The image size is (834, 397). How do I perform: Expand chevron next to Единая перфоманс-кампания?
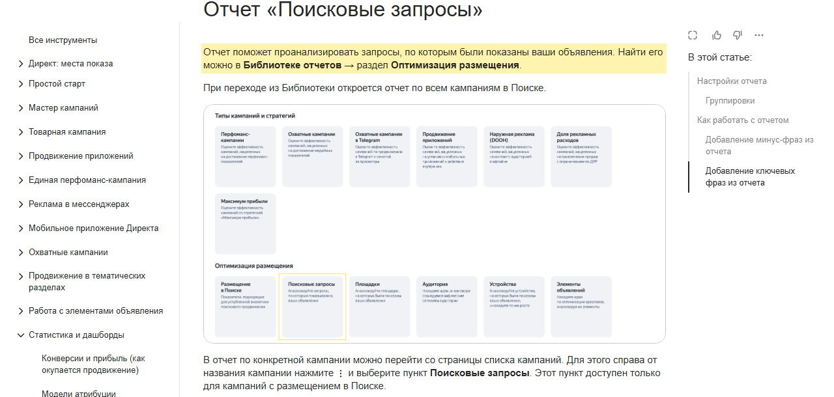coord(21,180)
